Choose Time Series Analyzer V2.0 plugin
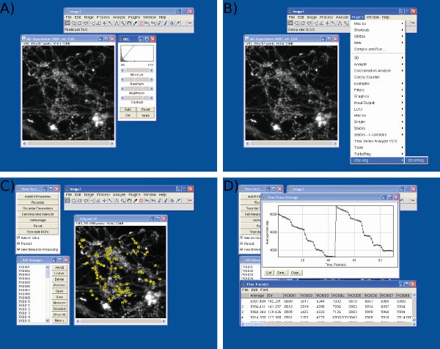Viewport: 440px width, 349px height. coord(378,141)
